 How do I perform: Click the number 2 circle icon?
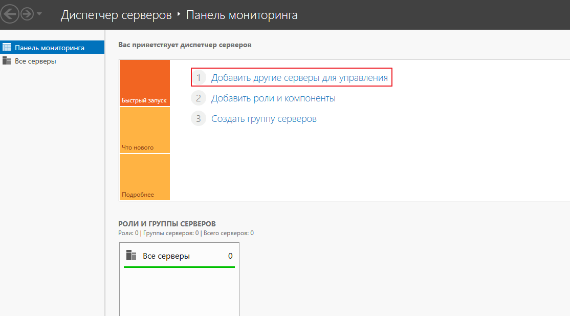pos(199,98)
